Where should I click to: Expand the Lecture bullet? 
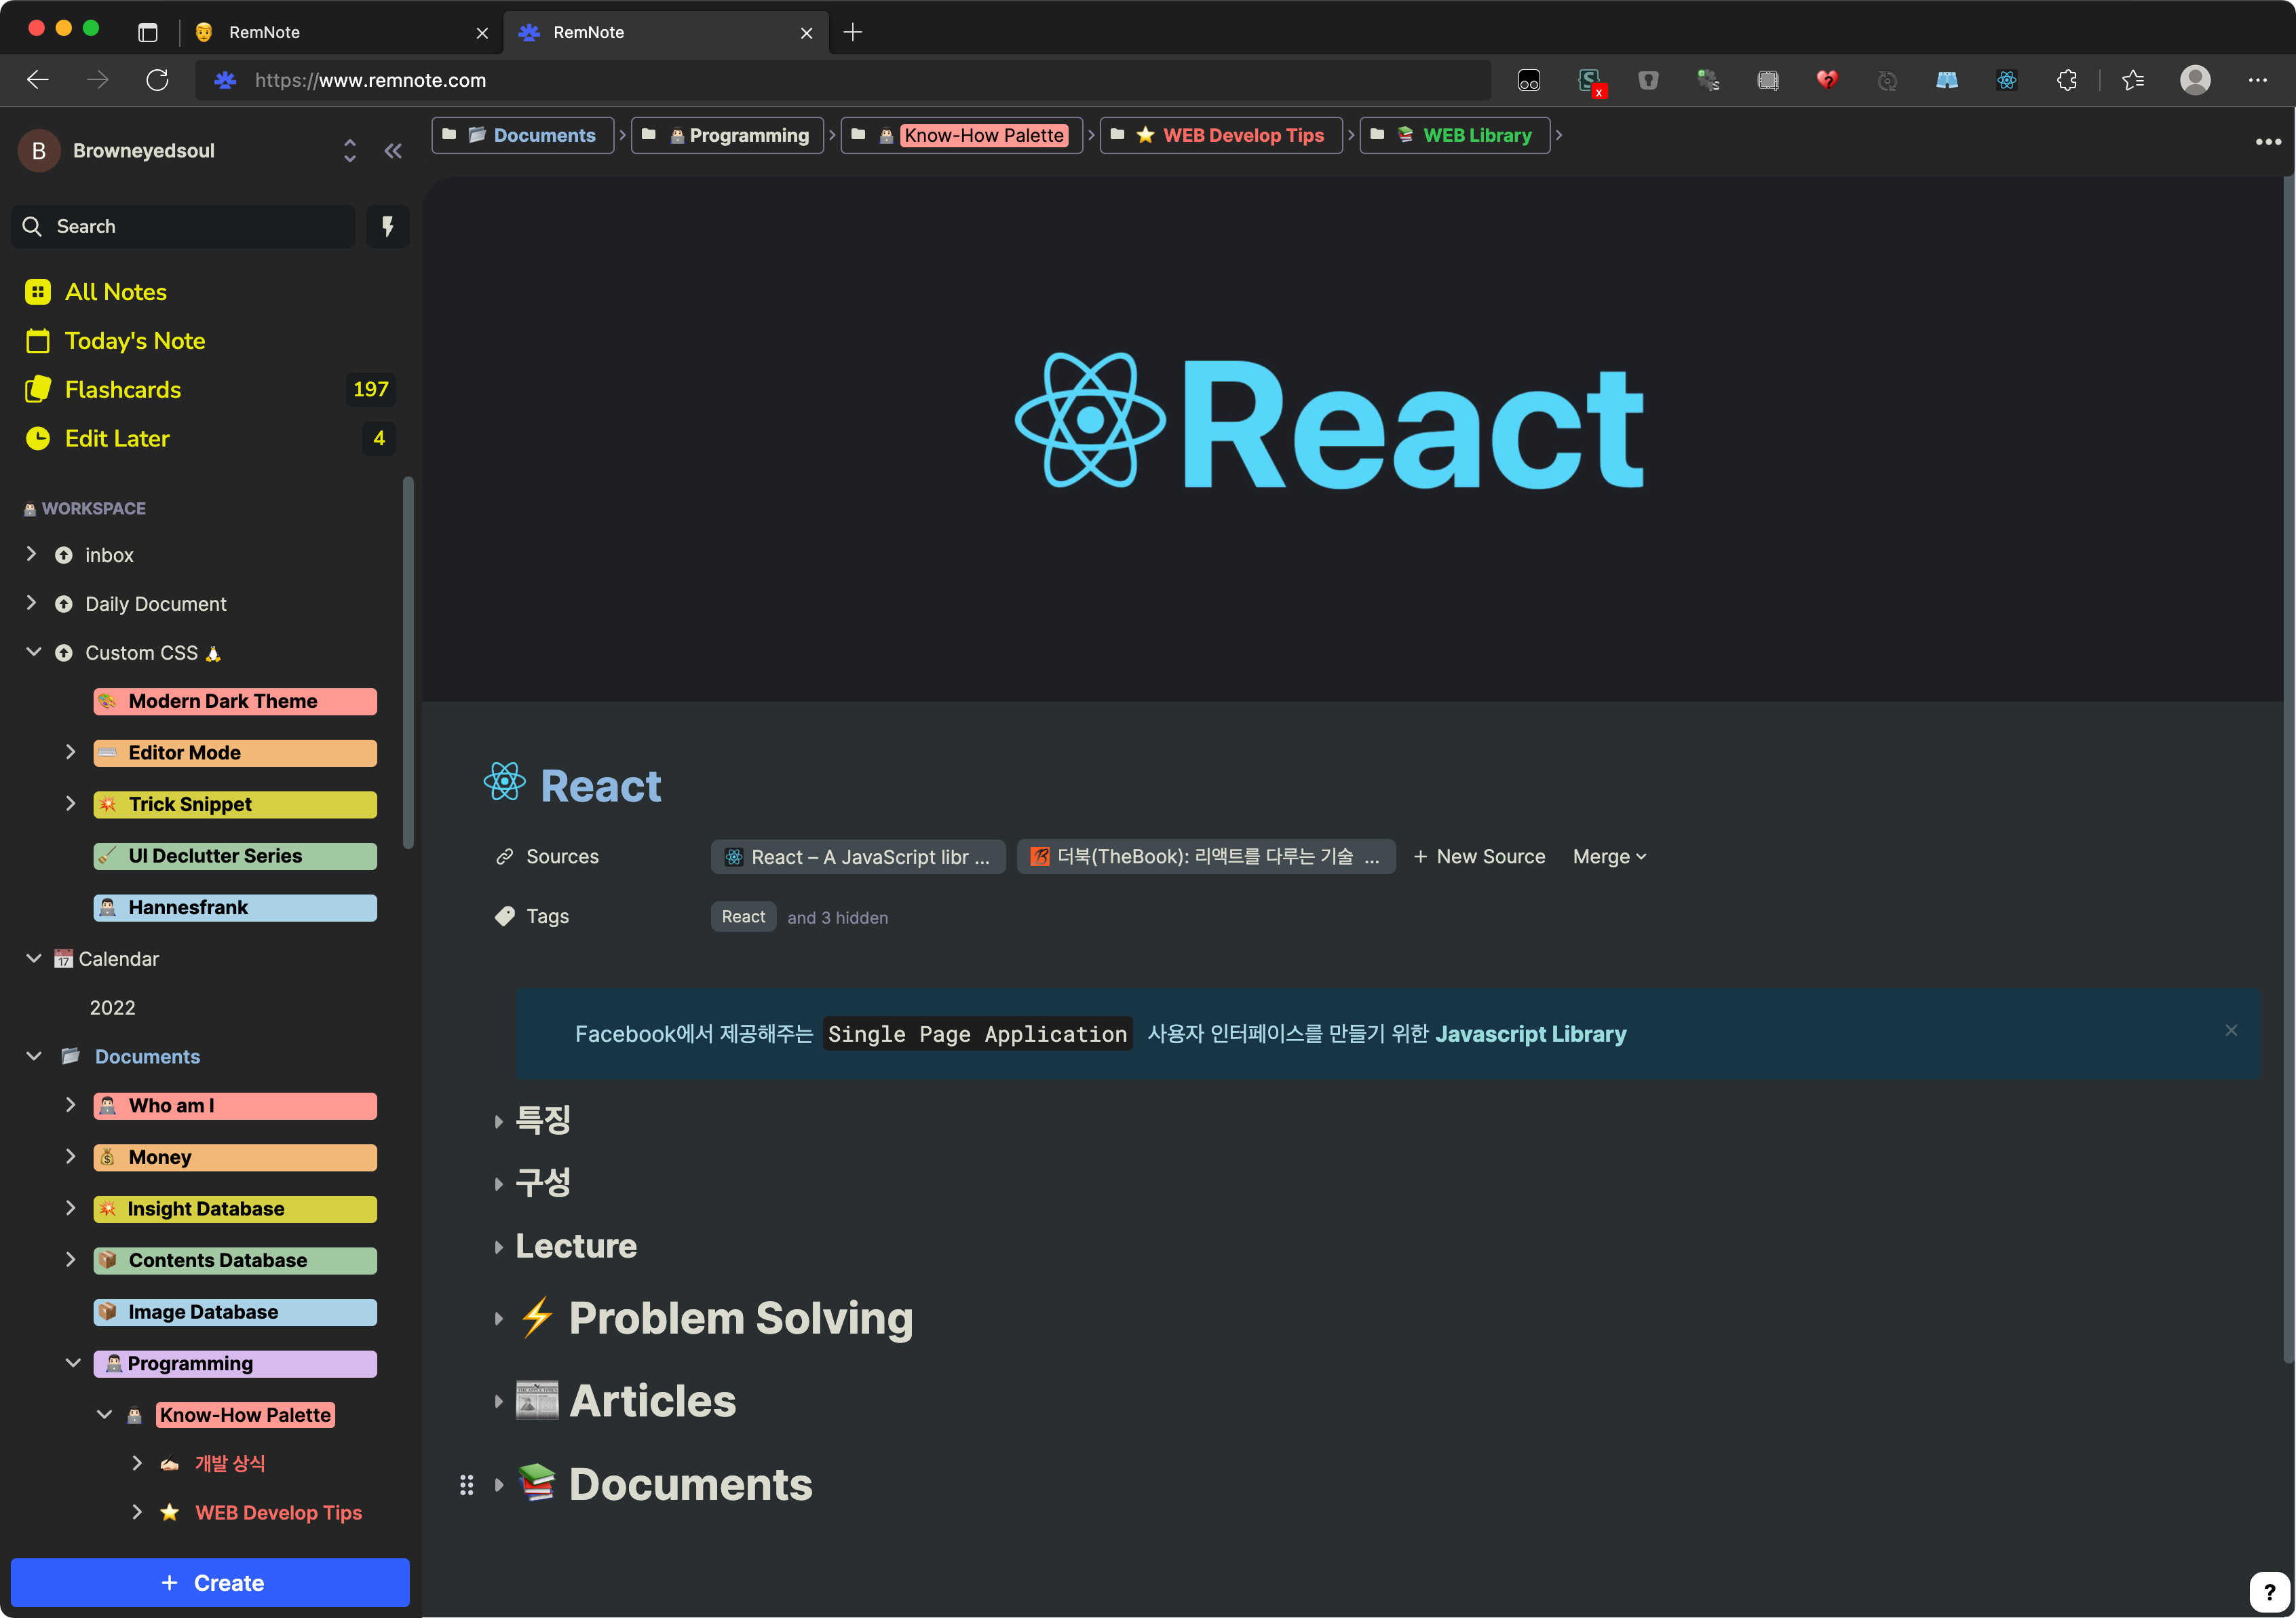tap(498, 1247)
